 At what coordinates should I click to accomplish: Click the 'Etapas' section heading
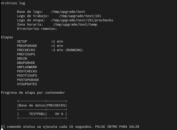pyautogui.click(x=7, y=37)
